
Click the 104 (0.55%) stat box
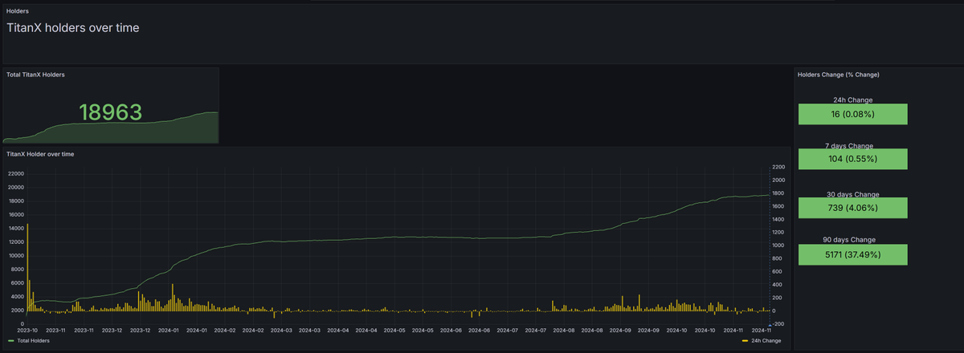click(x=852, y=159)
